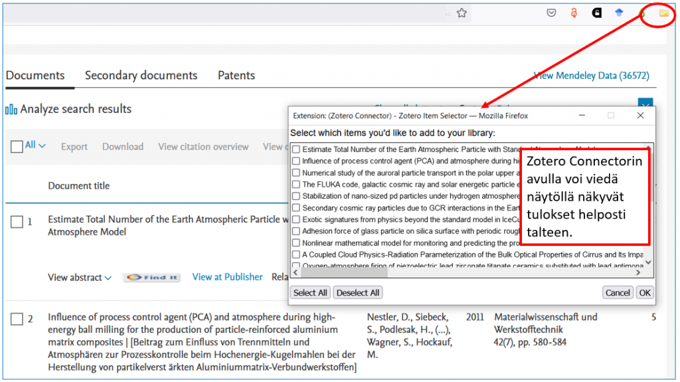
Task: Open the Estimate Total Number document title
Action: click(x=168, y=226)
